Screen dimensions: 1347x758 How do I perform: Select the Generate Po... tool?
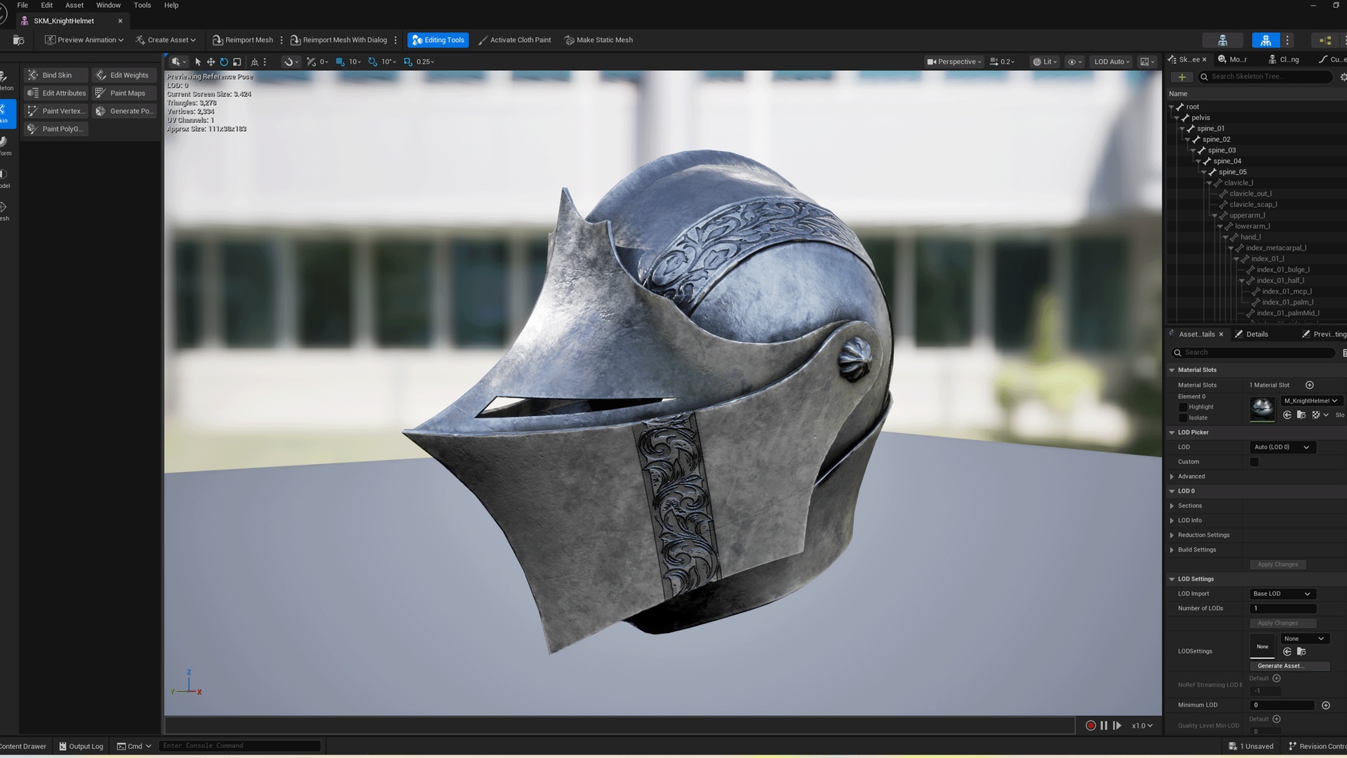pyautogui.click(x=123, y=111)
